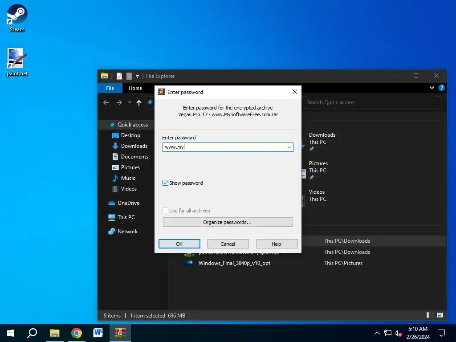The width and height of the screenshot is (456, 342).
Task: Select This PC in the navigation pane
Action: click(x=126, y=217)
